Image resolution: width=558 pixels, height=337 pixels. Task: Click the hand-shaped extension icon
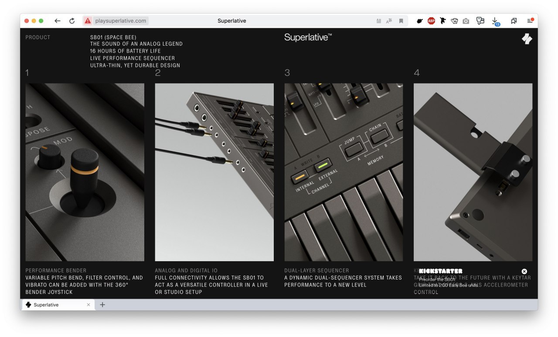click(x=455, y=21)
